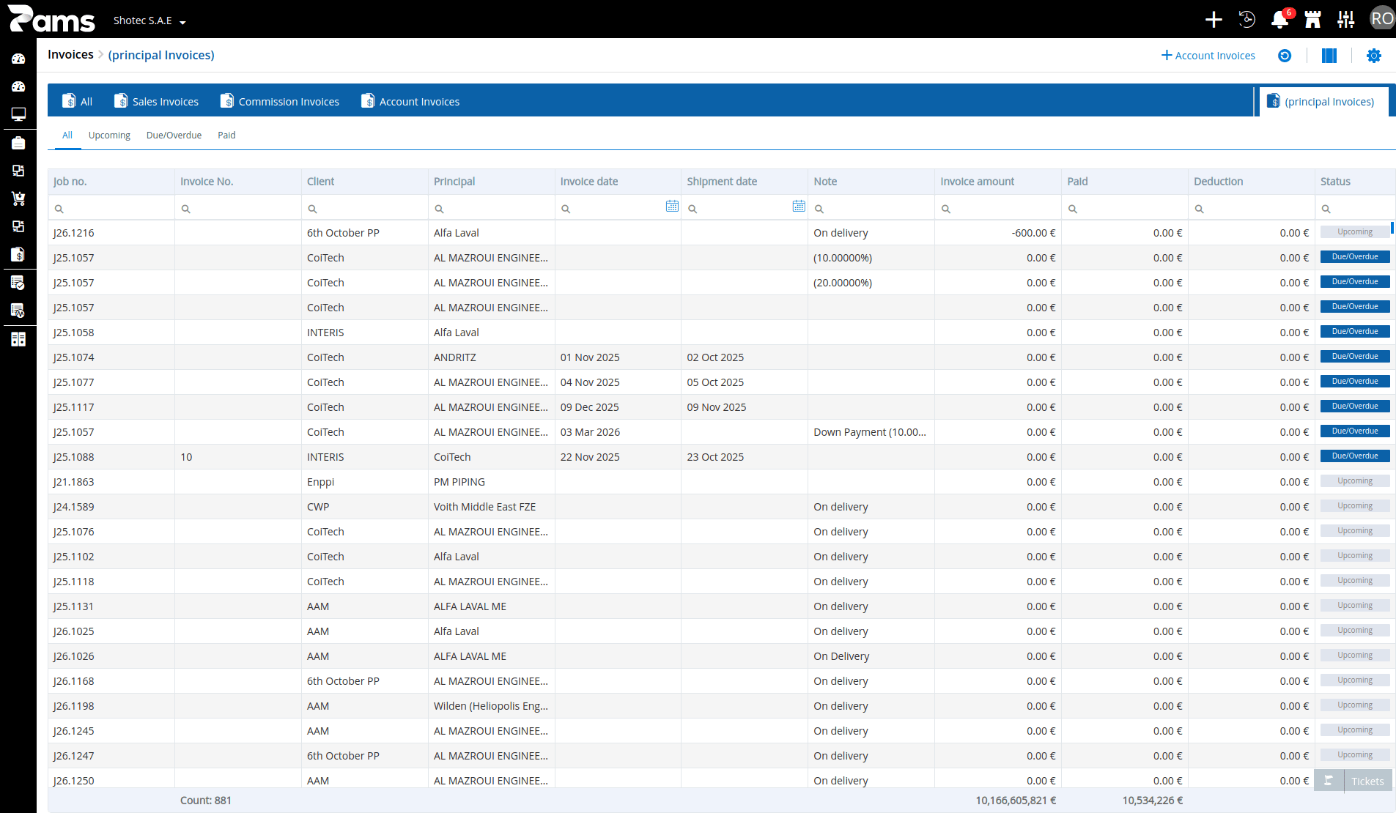Click the Paid column filter field
This screenshot has width=1396, height=813.
click(1125, 208)
